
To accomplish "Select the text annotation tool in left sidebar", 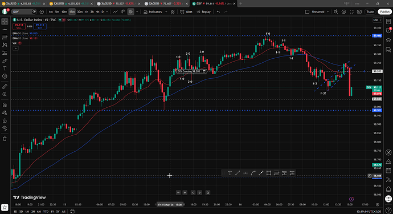I will point(5,68).
